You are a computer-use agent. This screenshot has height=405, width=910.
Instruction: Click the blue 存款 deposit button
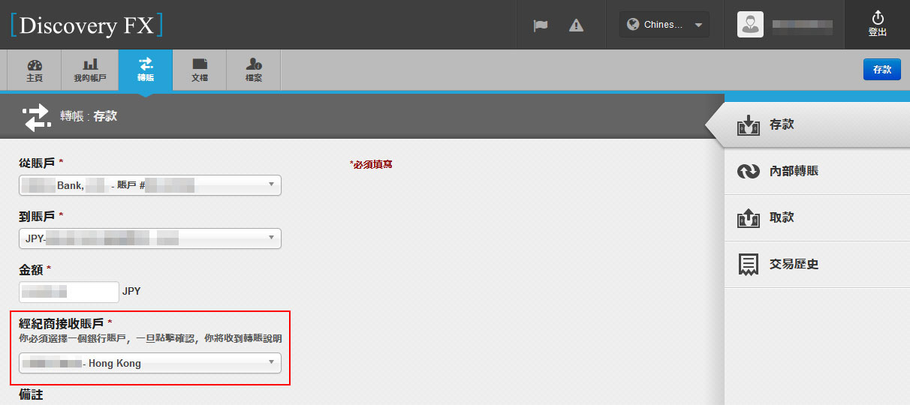click(x=881, y=69)
